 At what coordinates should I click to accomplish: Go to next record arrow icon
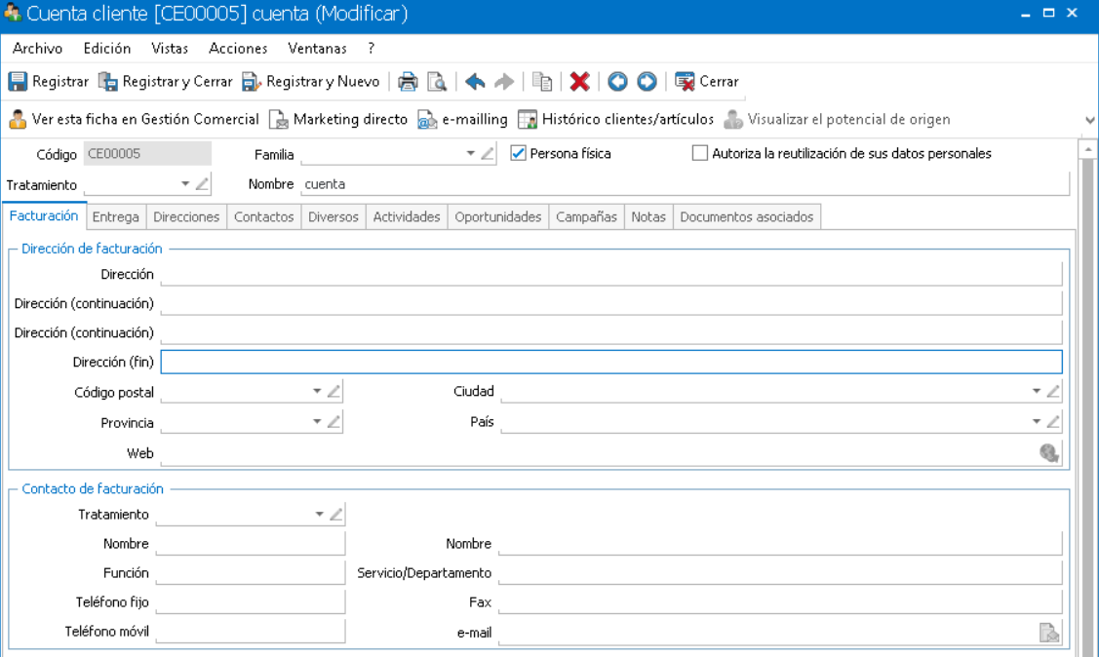click(647, 82)
